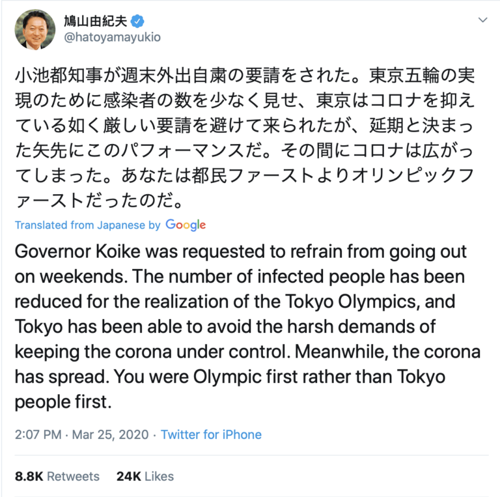Click the display name 鳩山由紀夫
Viewport: 500px width, 497px height.
[x=95, y=20]
